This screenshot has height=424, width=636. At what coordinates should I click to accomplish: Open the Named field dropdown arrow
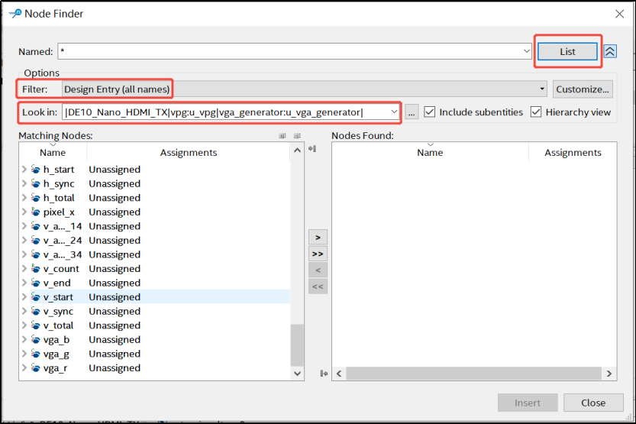click(526, 51)
